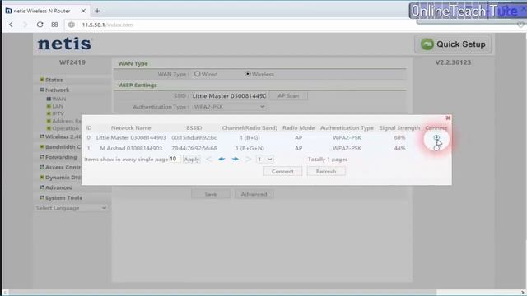527x296 pixels.
Task: Click BSSID 00:15:6d:a9:92:bc cell
Action: 194,137
